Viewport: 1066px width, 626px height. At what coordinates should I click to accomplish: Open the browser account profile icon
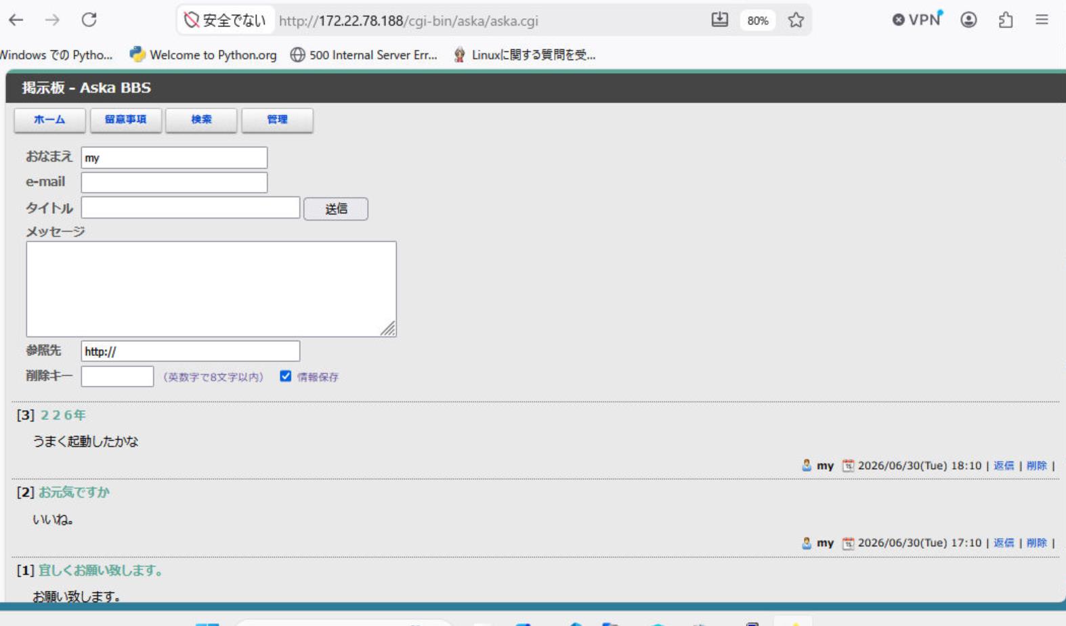tap(968, 20)
